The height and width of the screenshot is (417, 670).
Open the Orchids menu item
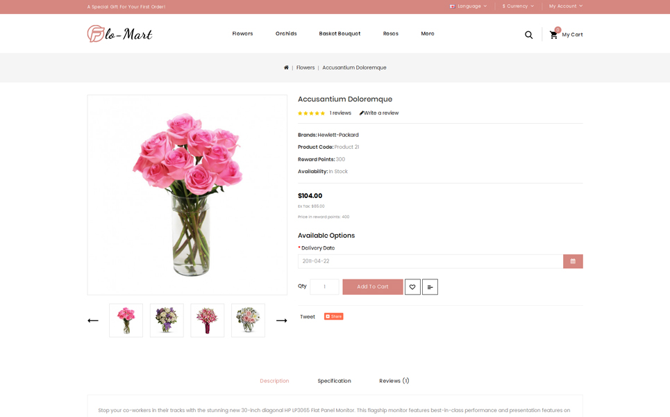286,33
